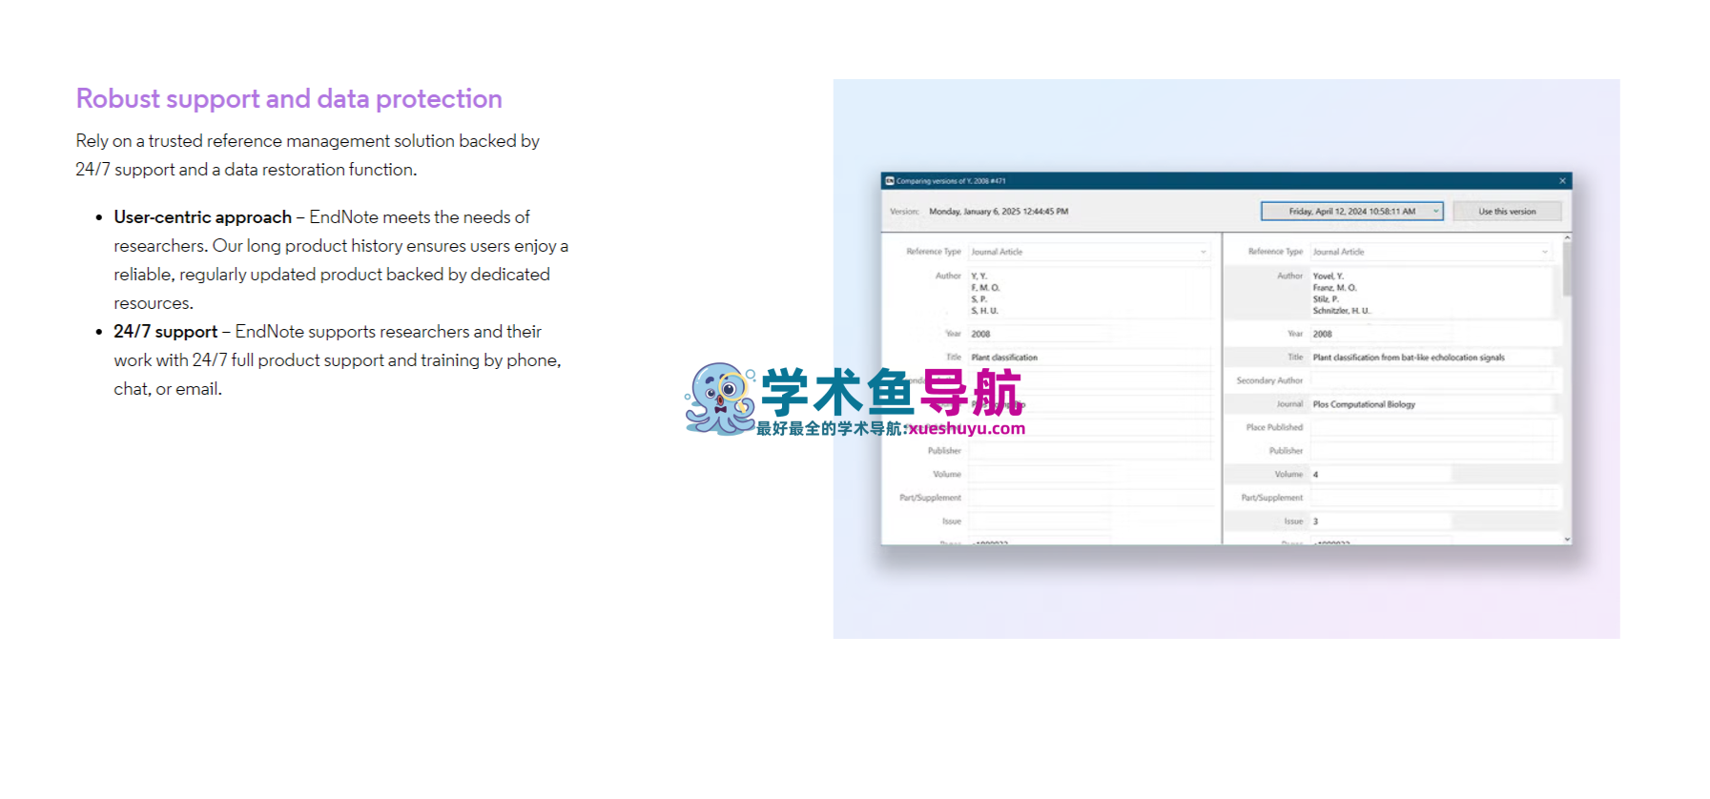This screenshot has width=1710, height=799.
Task: Click the EndNote app icon in title bar
Action: tap(889, 181)
